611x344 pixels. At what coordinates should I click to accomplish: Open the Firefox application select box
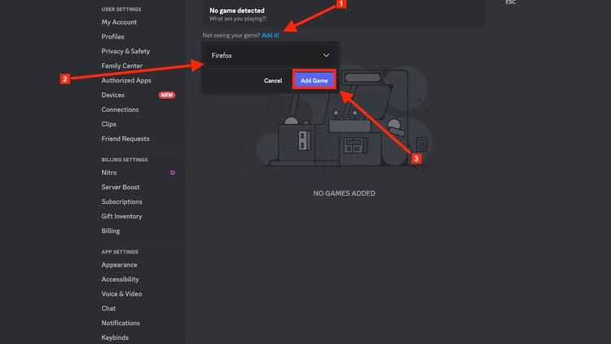tap(269, 55)
